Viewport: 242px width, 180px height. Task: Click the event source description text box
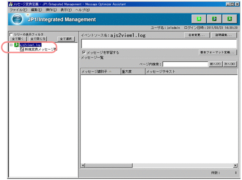click(x=159, y=44)
